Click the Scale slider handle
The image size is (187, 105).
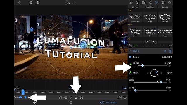161,82
